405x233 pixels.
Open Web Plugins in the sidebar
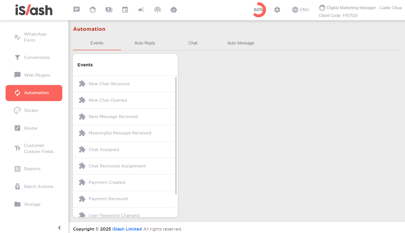pos(34,75)
